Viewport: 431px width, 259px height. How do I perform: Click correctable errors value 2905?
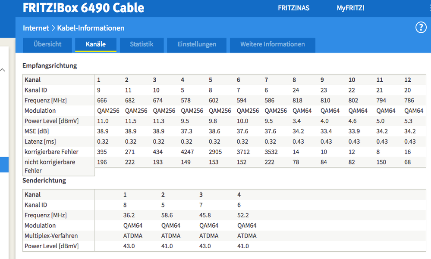[215, 152]
